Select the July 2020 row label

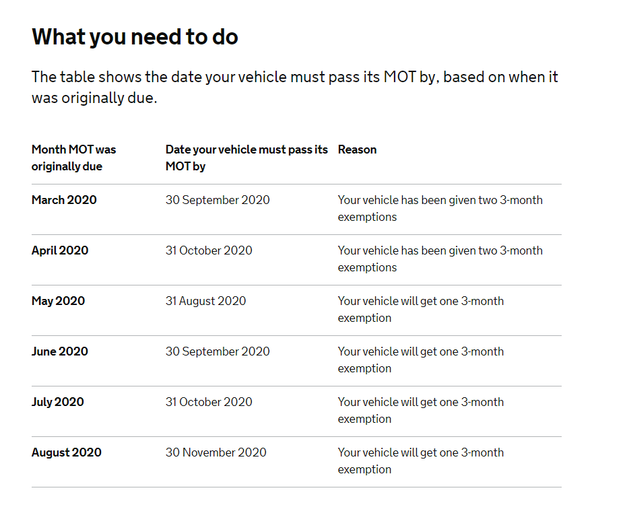58,403
